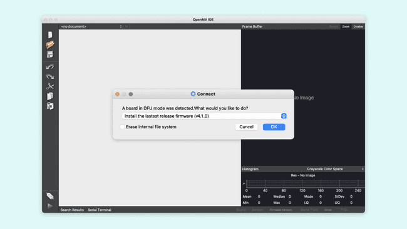
Task: Click the FPS status label
Action: (x=344, y=210)
